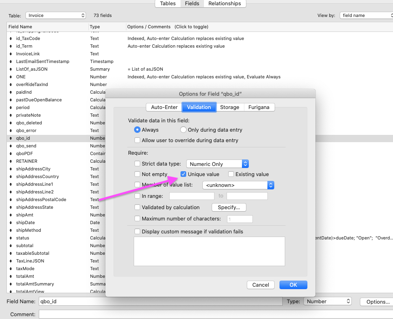
Task: Click the reorder handle beside InvoiceLink
Action: [11, 54]
